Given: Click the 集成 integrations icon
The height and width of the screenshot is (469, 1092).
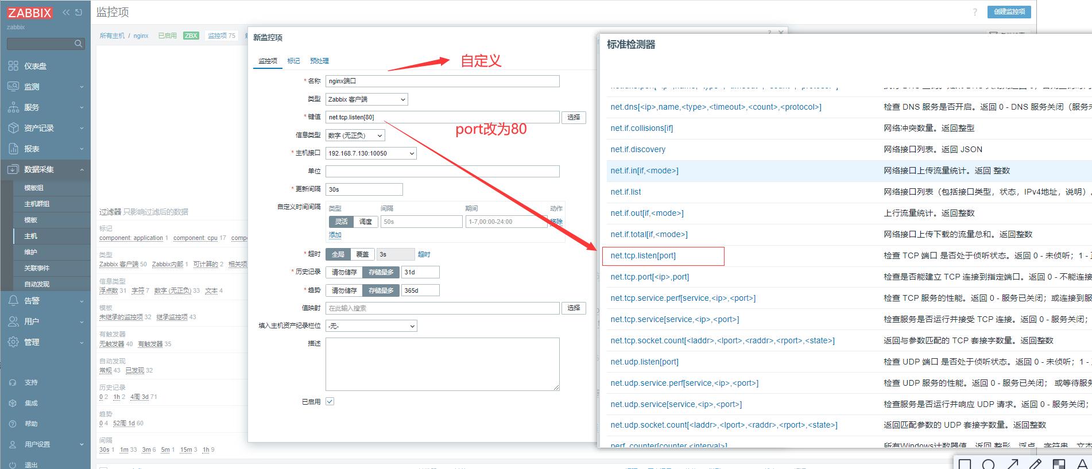Looking at the screenshot, I should click(13, 403).
